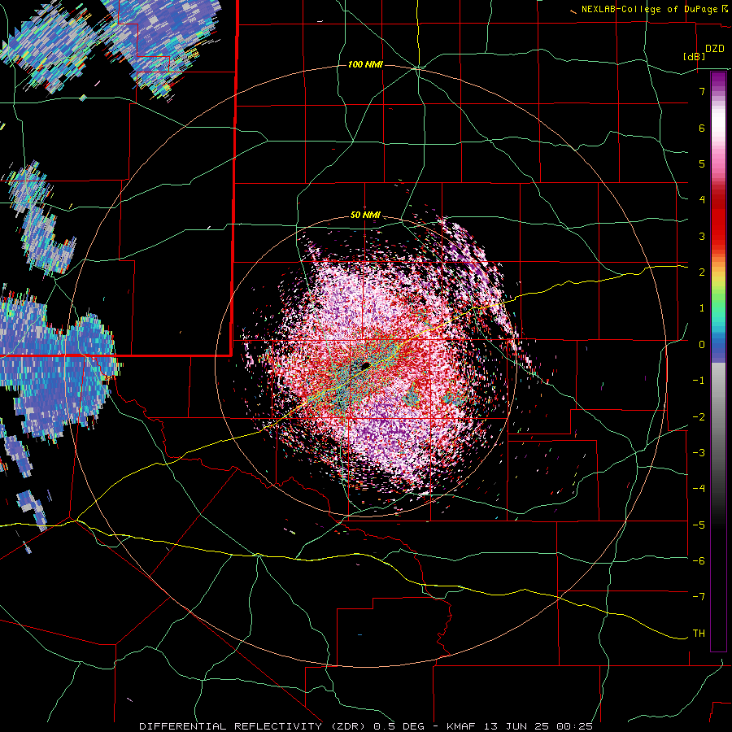Click the color scale value "5"
This screenshot has height=732, width=732.
[702, 163]
